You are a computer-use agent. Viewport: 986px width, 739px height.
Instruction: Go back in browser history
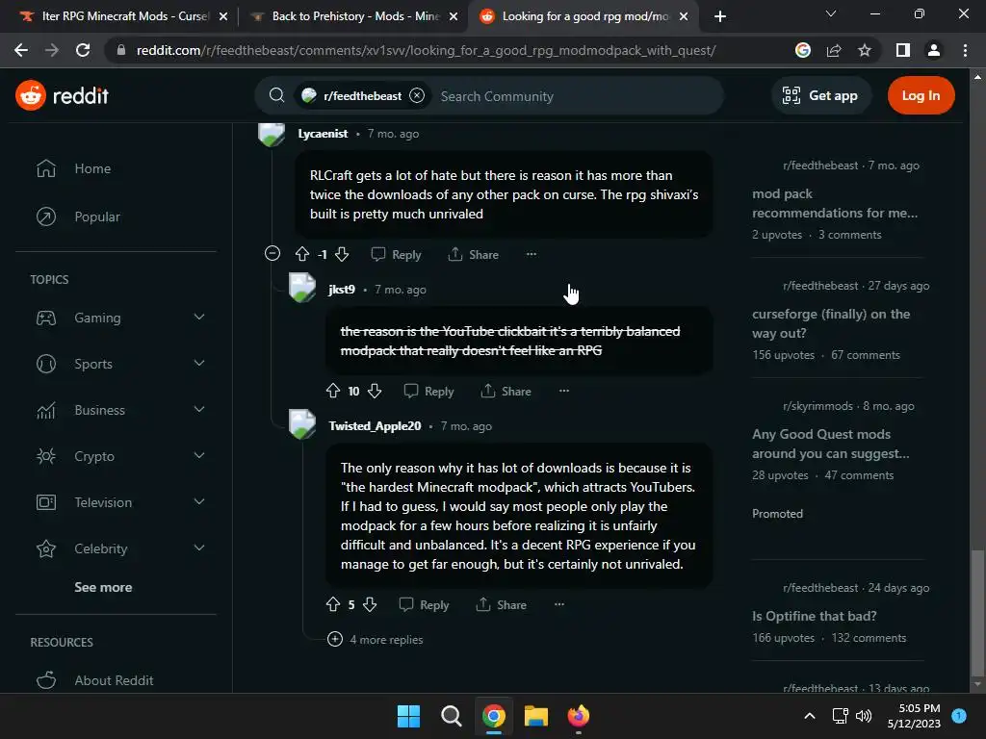pyautogui.click(x=21, y=50)
